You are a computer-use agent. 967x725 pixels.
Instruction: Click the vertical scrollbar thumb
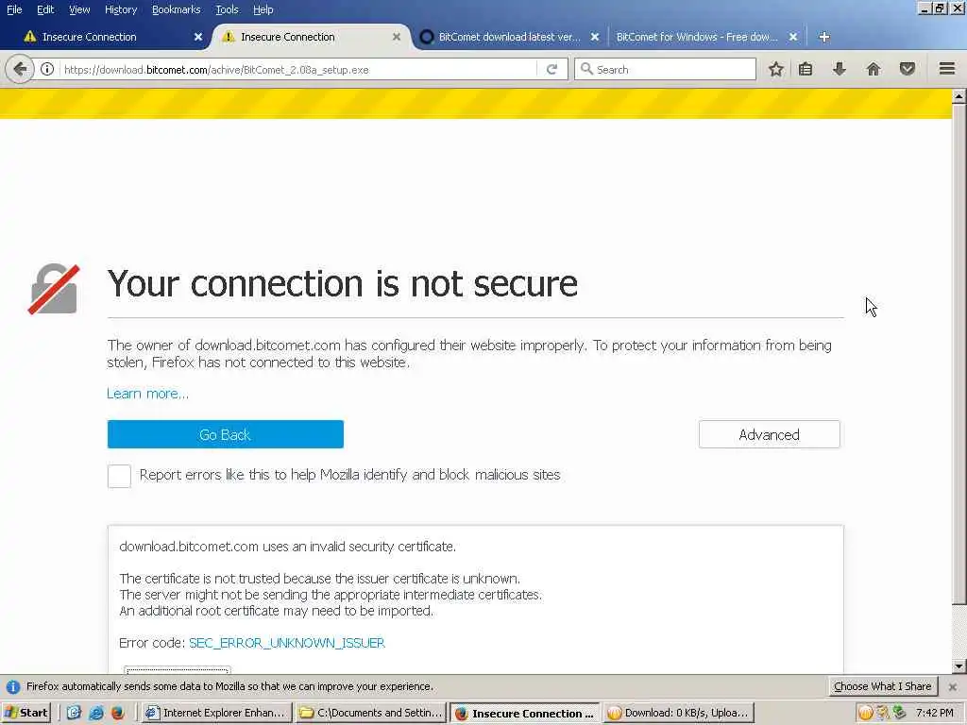959,355
